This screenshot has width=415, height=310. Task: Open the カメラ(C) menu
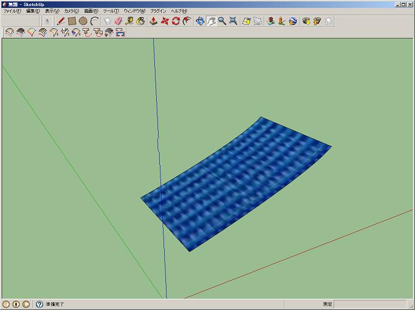[71, 11]
